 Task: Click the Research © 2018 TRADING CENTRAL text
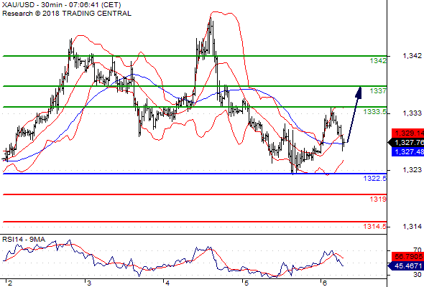point(67,14)
